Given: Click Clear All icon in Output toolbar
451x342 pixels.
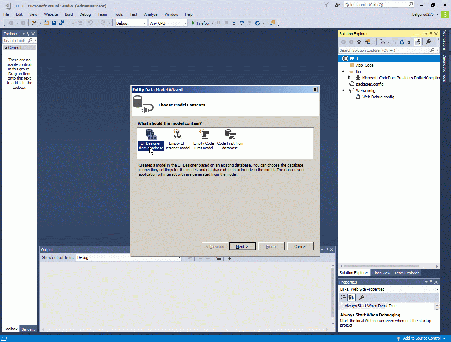Looking at the screenshot, I should 219,258.
